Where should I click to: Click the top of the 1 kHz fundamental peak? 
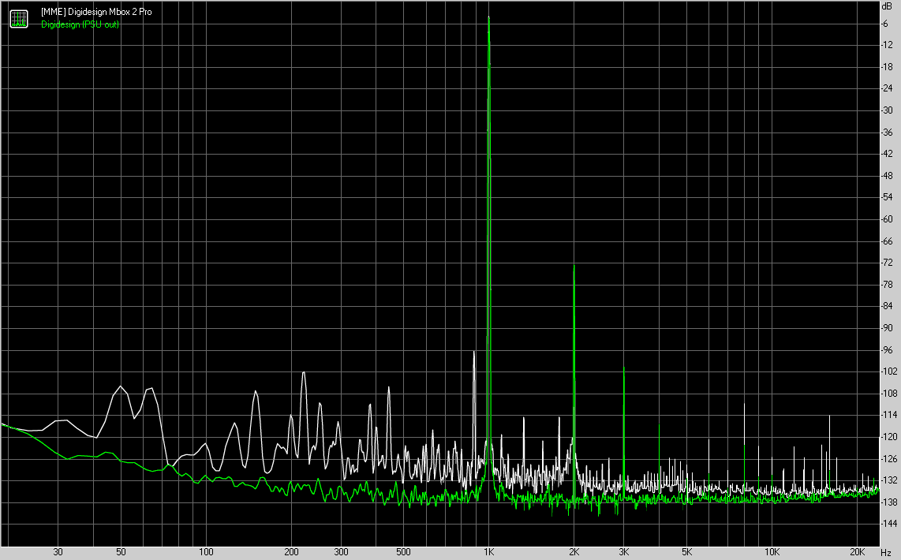[489, 17]
